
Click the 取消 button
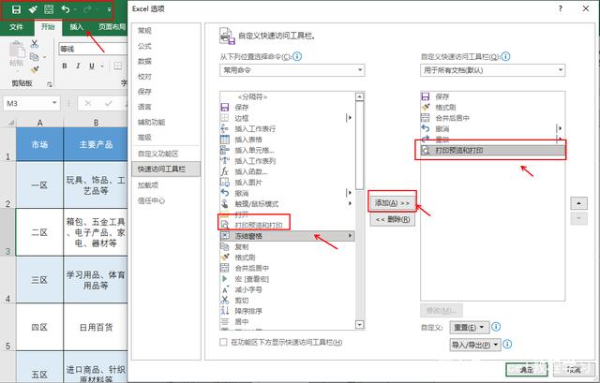[573, 370]
